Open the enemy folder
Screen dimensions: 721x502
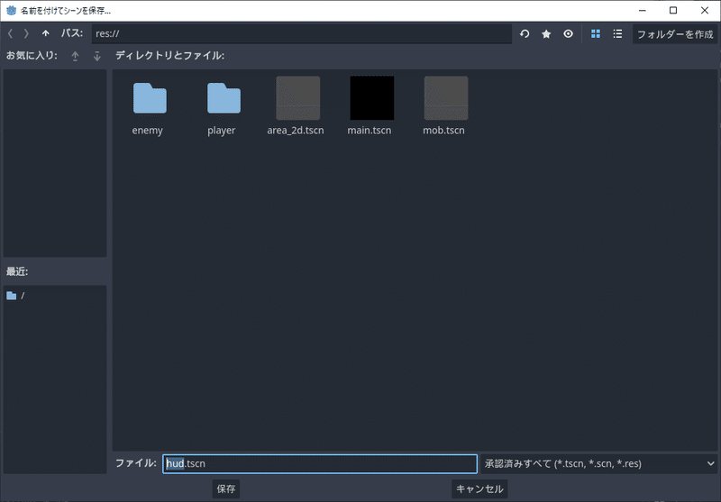pos(150,98)
